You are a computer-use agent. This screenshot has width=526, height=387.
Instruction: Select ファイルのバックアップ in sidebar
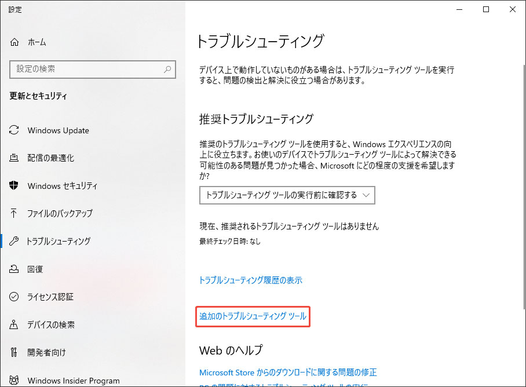tap(60, 213)
